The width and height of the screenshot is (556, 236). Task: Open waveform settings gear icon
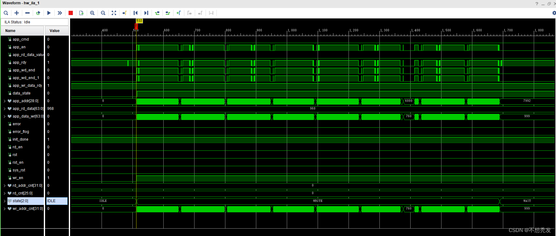pyautogui.click(x=554, y=13)
